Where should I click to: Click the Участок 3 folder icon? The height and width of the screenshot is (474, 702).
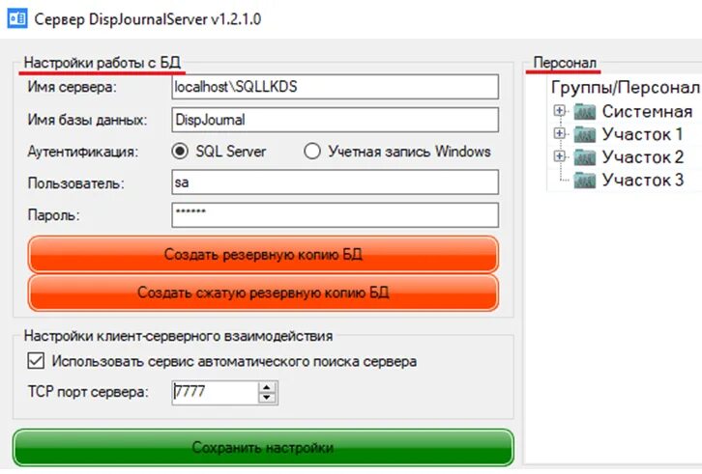click(585, 180)
